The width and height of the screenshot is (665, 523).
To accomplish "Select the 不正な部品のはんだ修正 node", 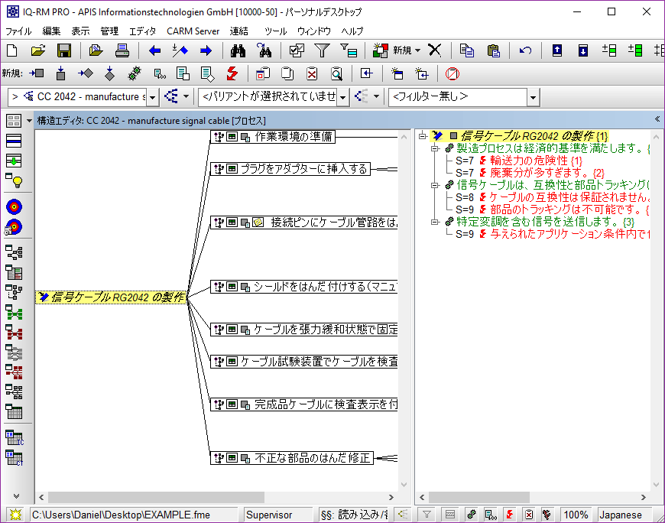I will 292,458.
